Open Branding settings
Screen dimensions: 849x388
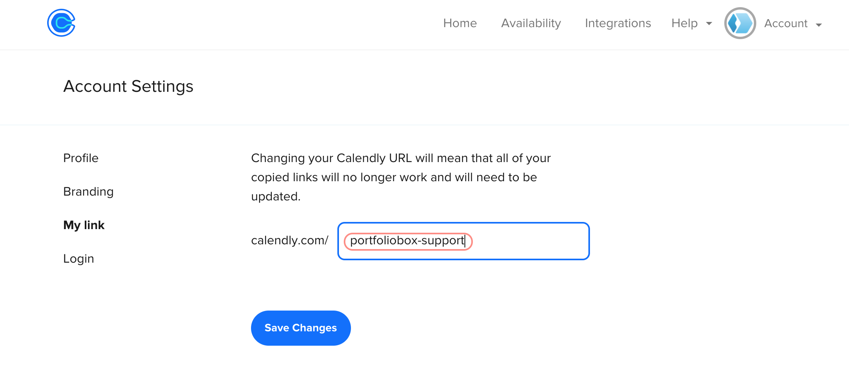pos(88,191)
